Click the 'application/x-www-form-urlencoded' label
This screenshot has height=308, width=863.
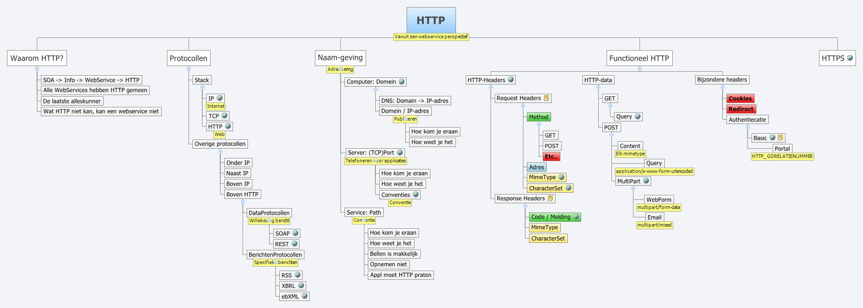pyautogui.click(x=655, y=171)
